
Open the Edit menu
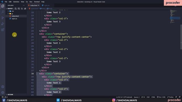point(10,2)
